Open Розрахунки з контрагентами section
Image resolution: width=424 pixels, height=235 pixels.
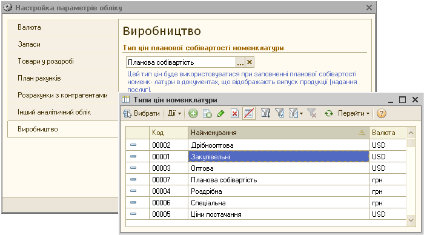[x=63, y=95]
